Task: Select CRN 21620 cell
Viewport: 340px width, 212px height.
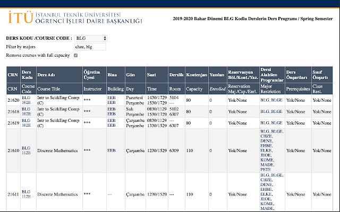Action: pos(13,100)
